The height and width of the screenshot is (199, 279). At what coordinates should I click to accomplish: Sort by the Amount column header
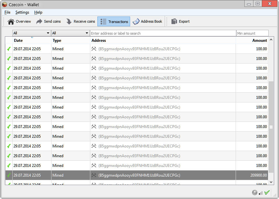(x=252, y=41)
